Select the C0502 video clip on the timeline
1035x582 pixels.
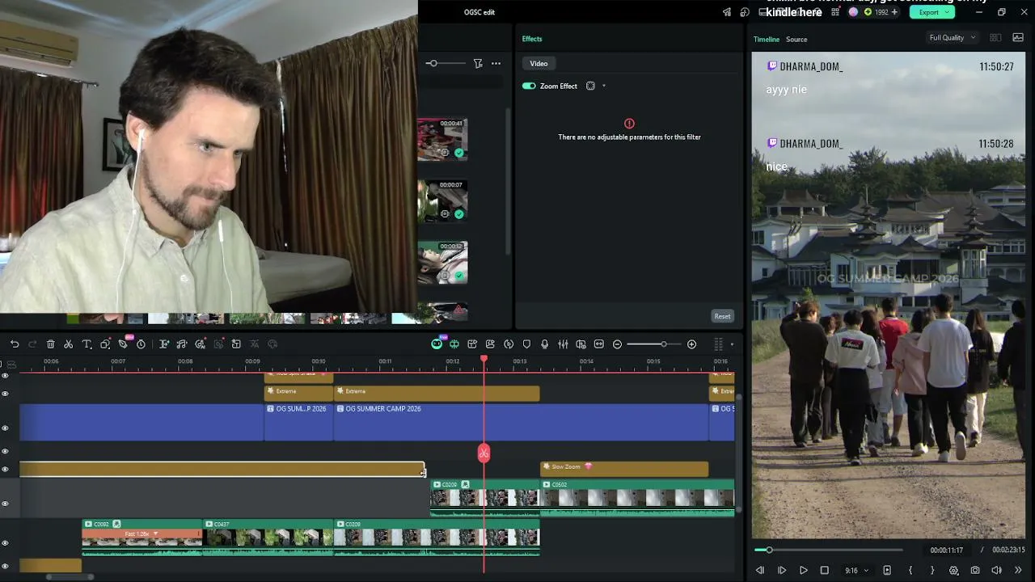tap(637, 496)
